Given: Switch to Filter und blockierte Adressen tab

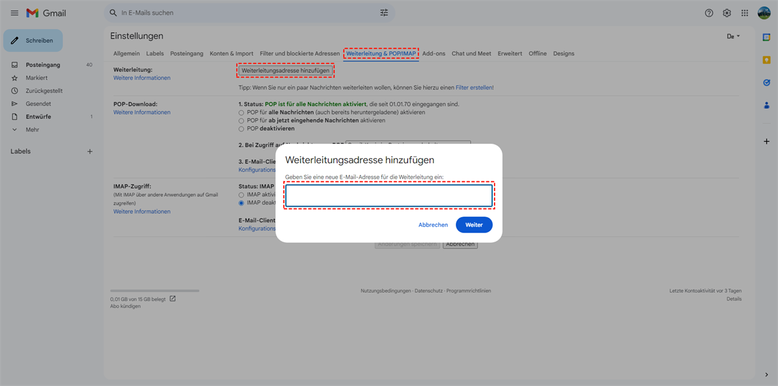Looking at the screenshot, I should (300, 54).
